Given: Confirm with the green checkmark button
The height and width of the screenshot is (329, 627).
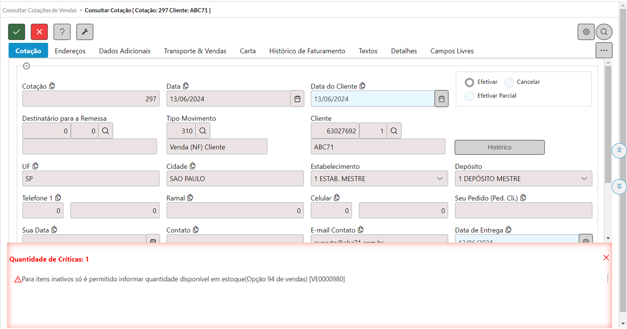Looking at the screenshot, I should (17, 32).
